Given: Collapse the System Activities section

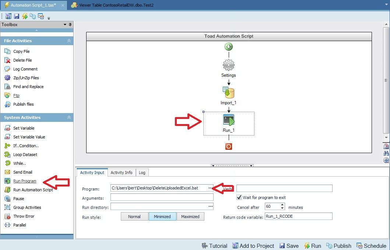Looking at the screenshot, I should coord(69,117).
